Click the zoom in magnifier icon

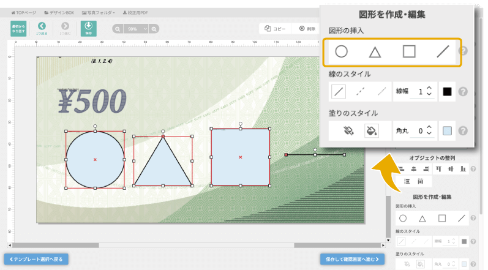pyautogui.click(x=154, y=29)
